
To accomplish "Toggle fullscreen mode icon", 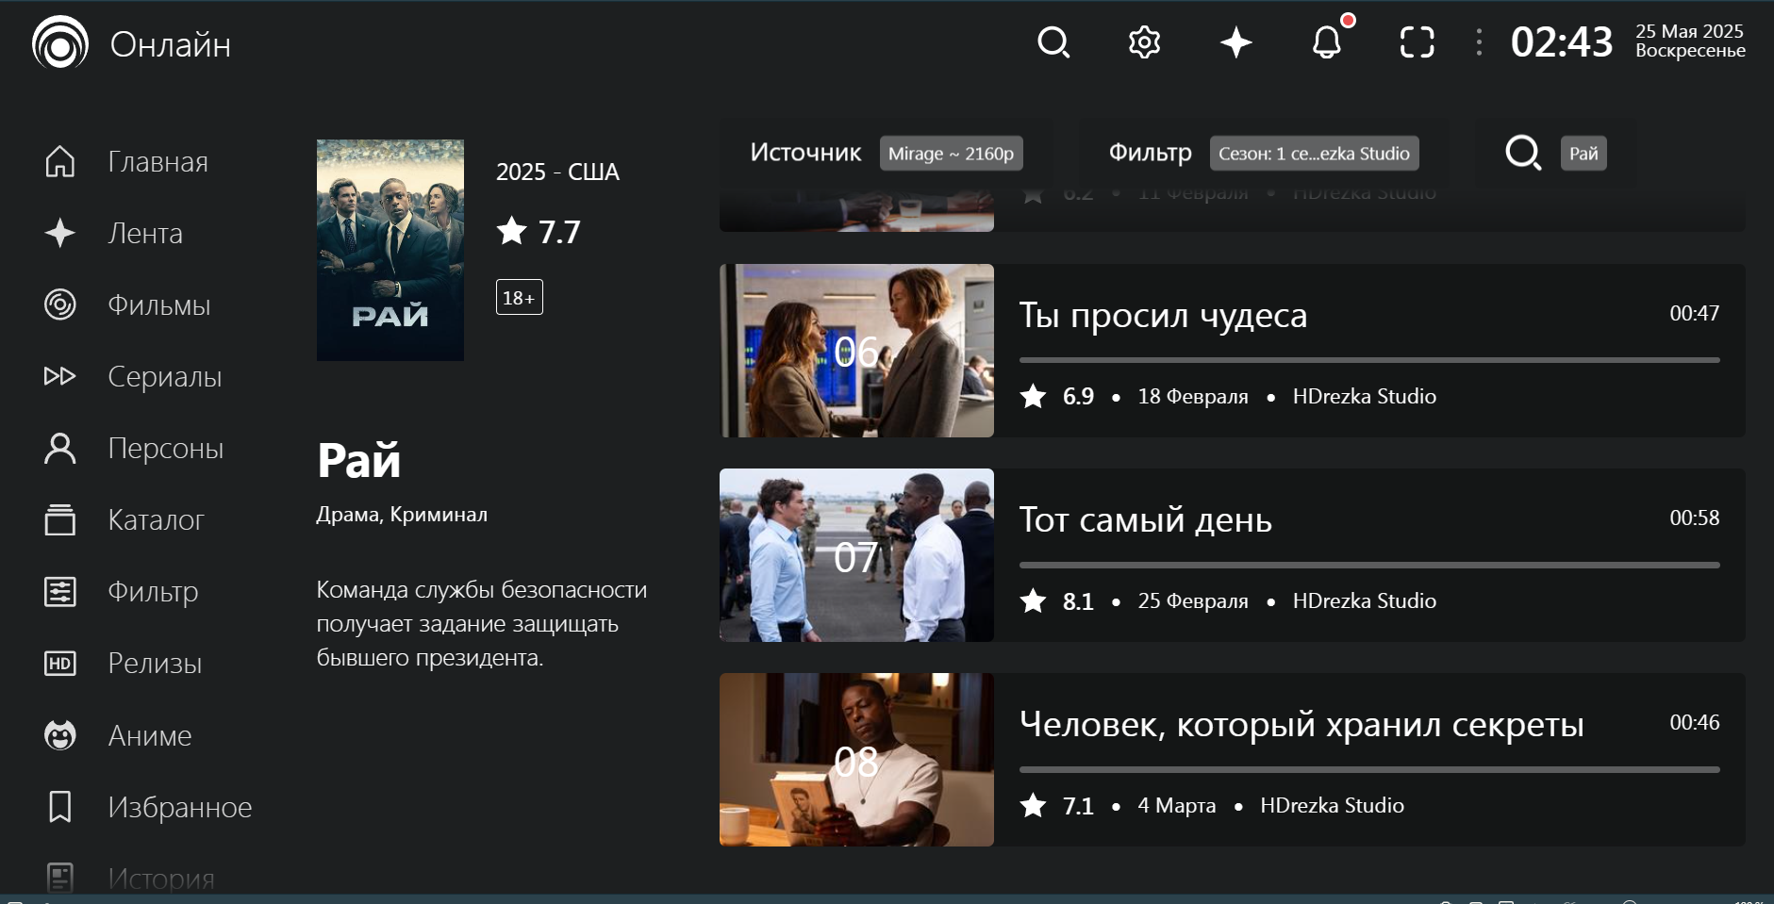I will click(1417, 42).
